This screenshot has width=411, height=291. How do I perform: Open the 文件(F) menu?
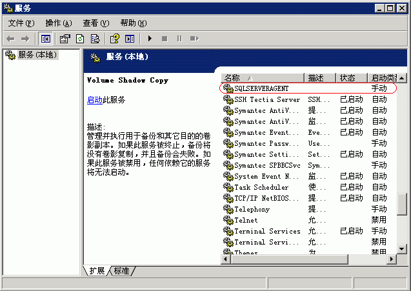[21, 23]
